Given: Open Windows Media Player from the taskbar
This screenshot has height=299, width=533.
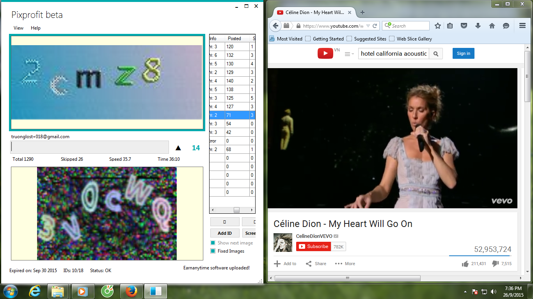Looking at the screenshot, I should click(x=82, y=291).
